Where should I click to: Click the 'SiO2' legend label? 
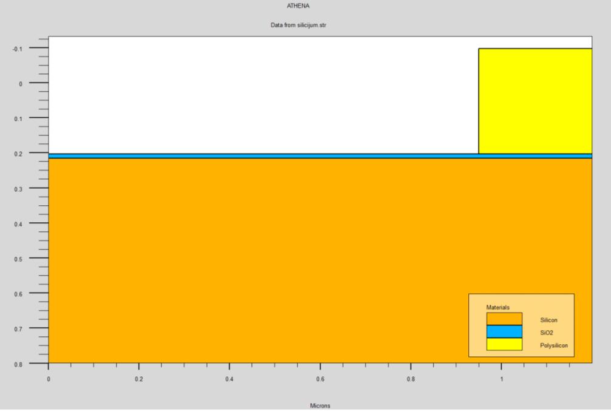point(546,333)
